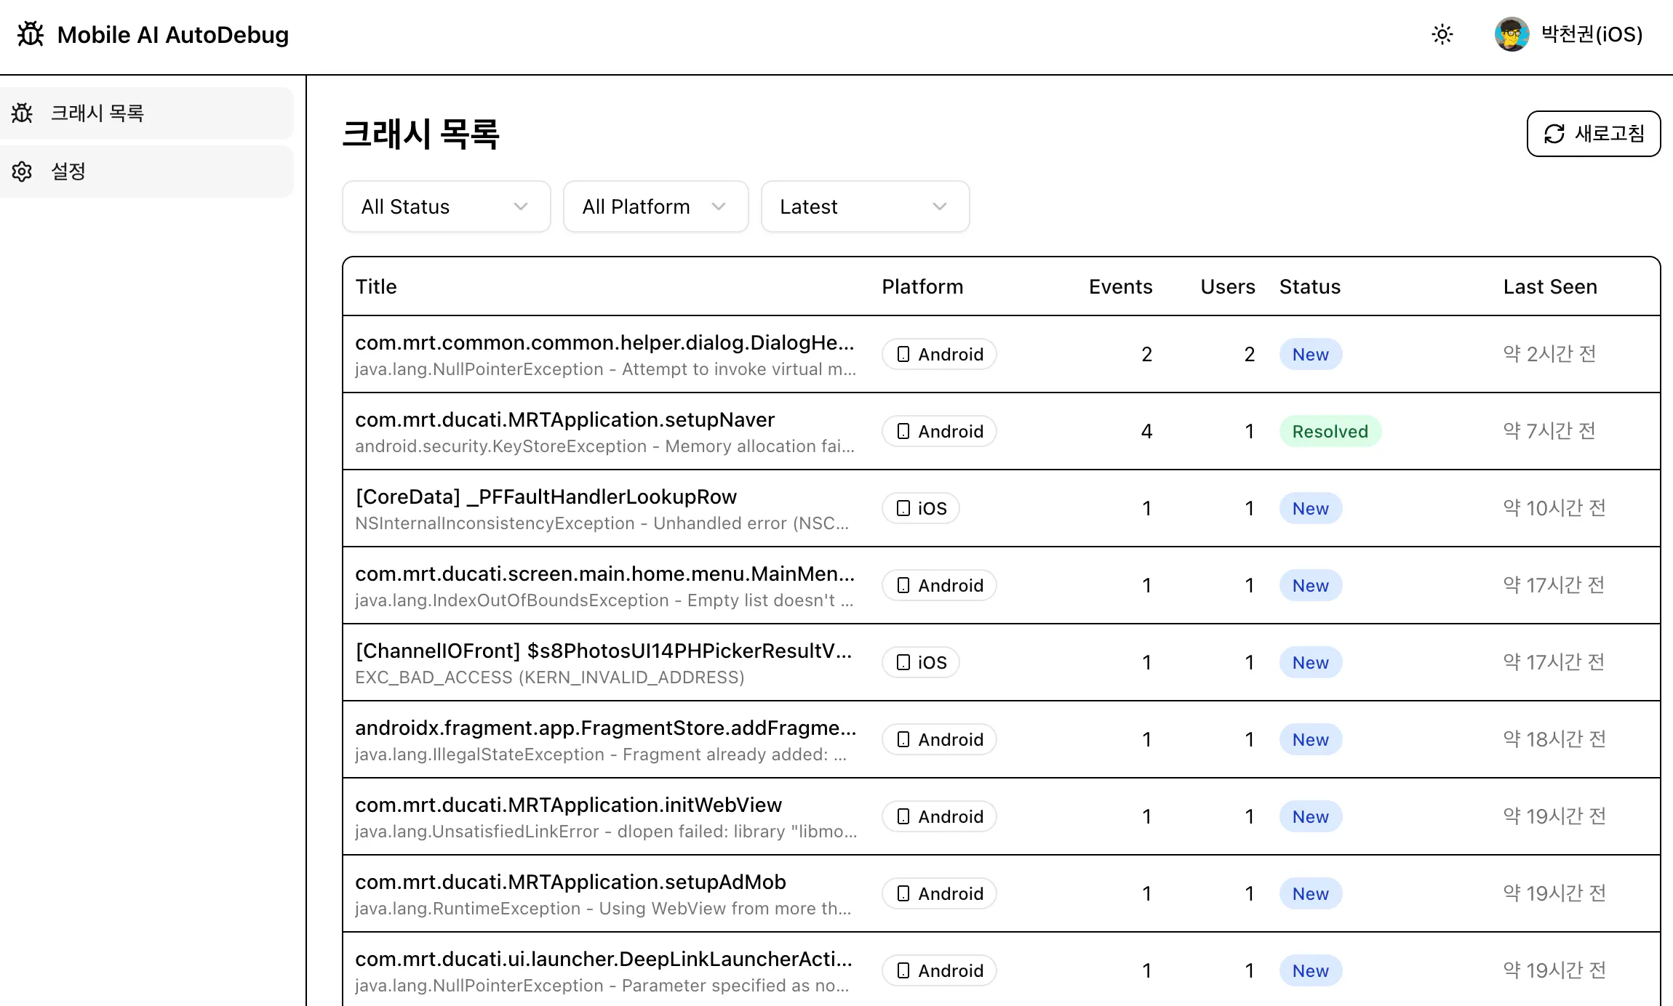The height and width of the screenshot is (1006, 1673).
Task: Open the All Status dropdown
Action: [x=446, y=206]
